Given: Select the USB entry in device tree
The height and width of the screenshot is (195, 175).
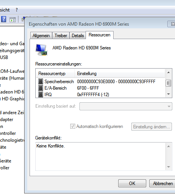Looking at the screenshot, I should pos(4,57).
